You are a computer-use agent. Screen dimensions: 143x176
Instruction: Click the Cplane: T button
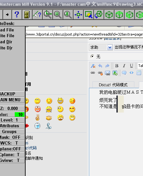(x=12, y=155)
